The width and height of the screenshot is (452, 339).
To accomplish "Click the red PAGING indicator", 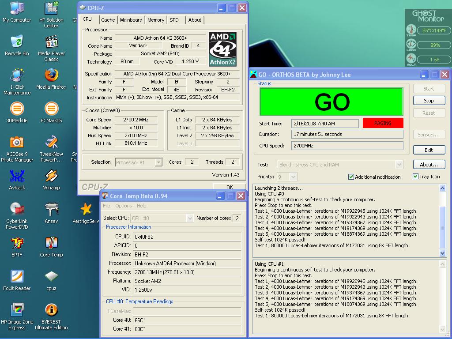I will click(383, 123).
